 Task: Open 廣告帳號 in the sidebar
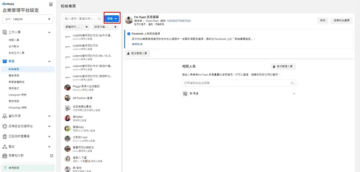click(14, 75)
